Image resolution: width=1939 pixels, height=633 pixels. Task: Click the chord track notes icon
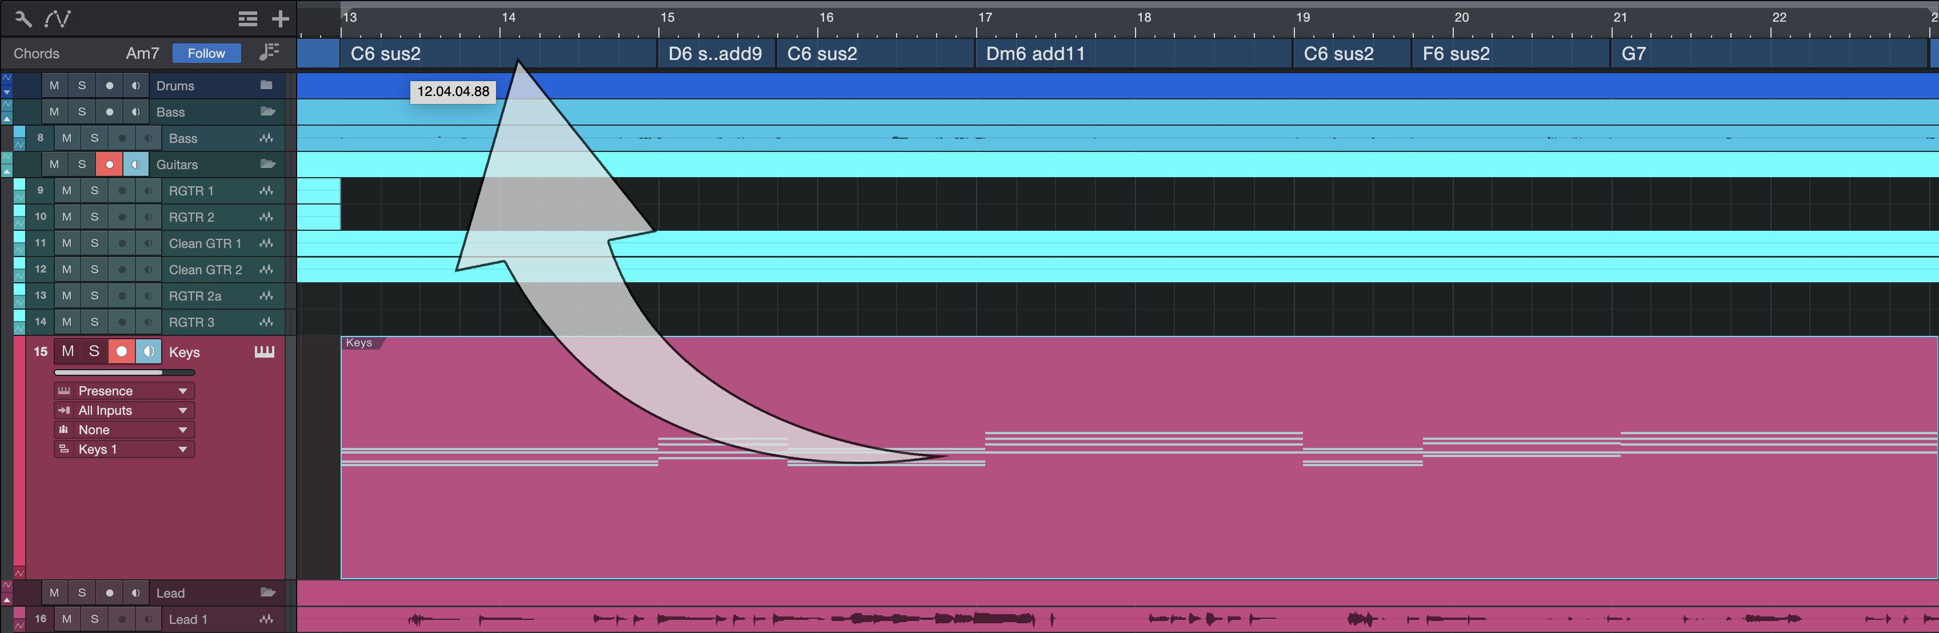pyautogui.click(x=269, y=52)
